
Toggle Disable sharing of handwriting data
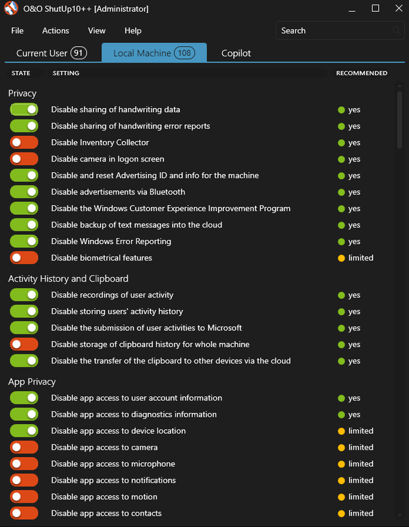point(24,109)
